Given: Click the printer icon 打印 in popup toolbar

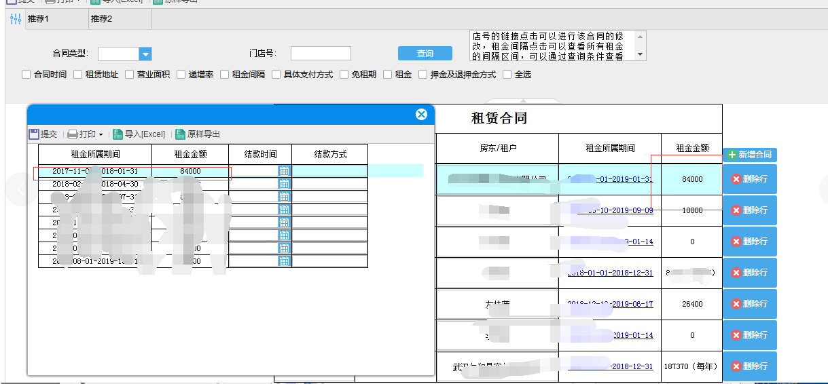Looking at the screenshot, I should pos(72,134).
